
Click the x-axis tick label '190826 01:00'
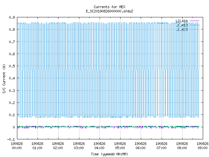click(x=38, y=146)
